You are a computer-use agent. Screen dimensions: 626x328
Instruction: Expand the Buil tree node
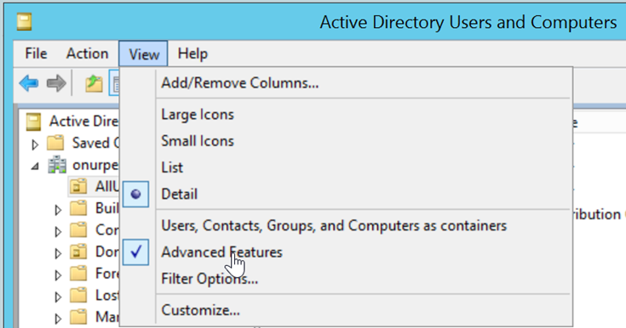[x=58, y=210]
